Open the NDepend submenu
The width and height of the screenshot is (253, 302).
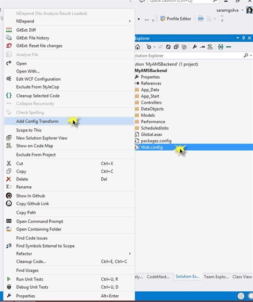pos(69,21)
